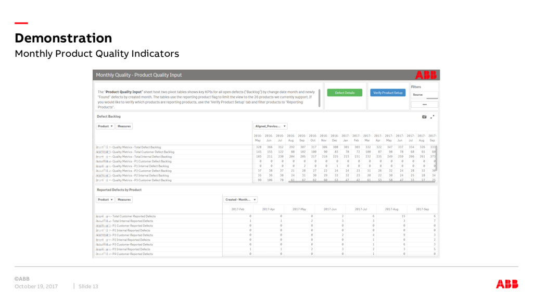
Task: Select the 2016-Aug column header
Action: click(x=290, y=138)
